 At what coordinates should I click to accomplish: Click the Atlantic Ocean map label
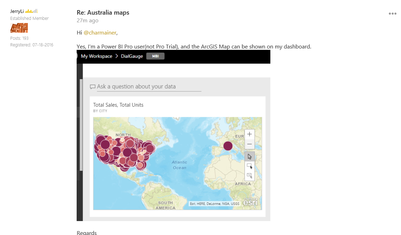(179, 165)
